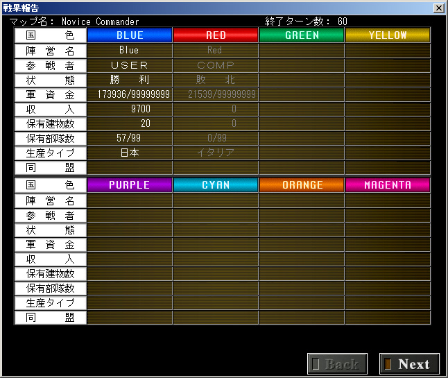This screenshot has width=448, height=378.
Task: Select the ORANGE nation color header
Action: (x=302, y=185)
